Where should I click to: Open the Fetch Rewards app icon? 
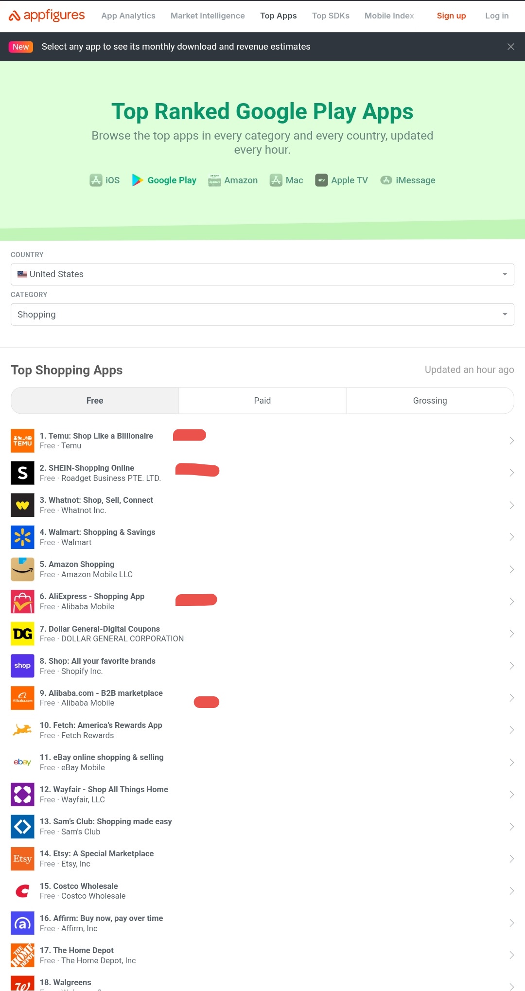(22, 730)
